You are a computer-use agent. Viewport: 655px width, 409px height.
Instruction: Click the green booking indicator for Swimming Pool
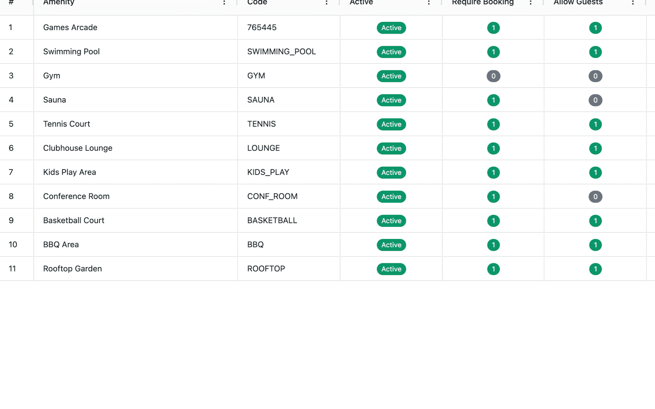pos(493,52)
